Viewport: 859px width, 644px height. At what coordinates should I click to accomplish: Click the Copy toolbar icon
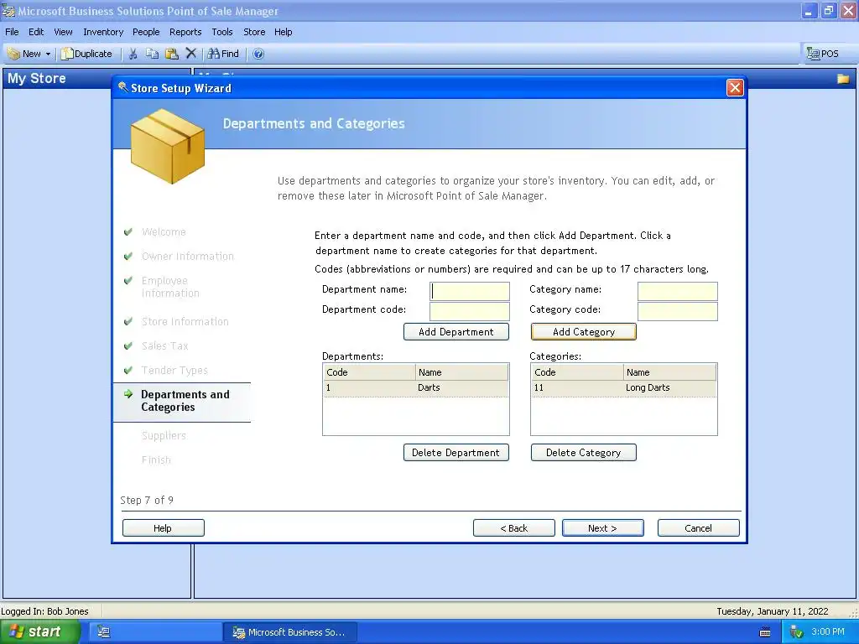[153, 54]
